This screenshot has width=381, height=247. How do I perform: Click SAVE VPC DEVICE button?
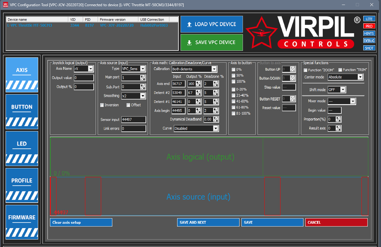coord(211,43)
